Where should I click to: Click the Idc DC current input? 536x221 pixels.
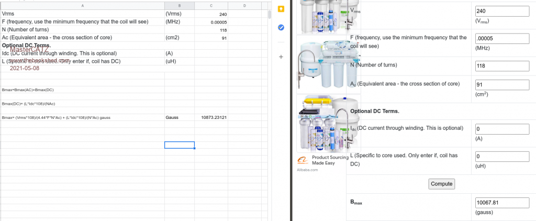click(502, 129)
